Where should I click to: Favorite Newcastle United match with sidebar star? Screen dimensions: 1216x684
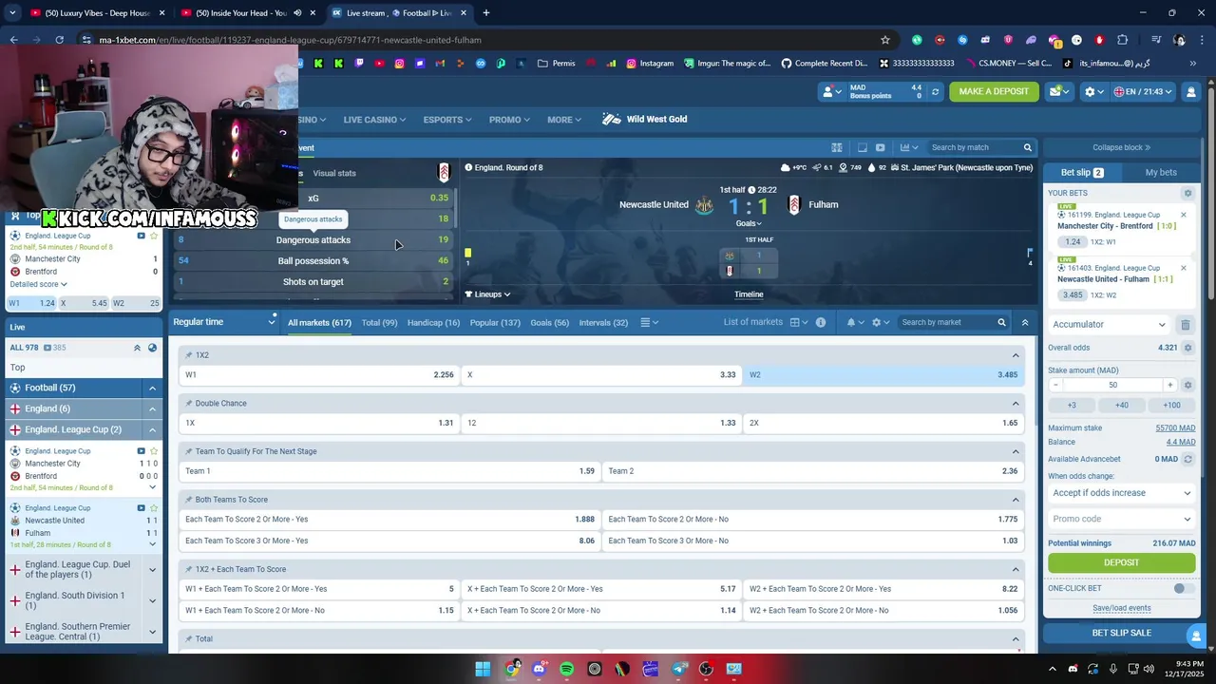click(154, 508)
